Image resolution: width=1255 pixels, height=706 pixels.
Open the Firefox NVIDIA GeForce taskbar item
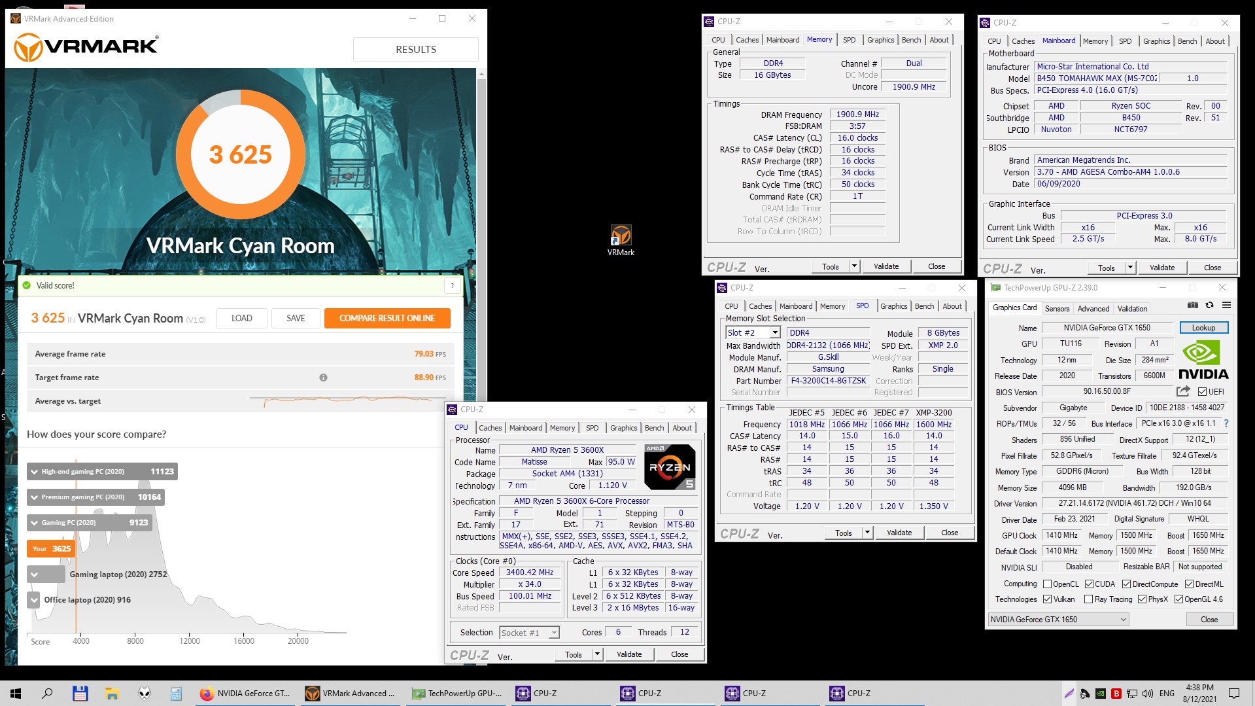[246, 694]
